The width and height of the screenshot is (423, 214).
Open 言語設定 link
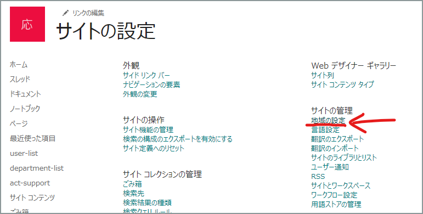tap(325, 130)
